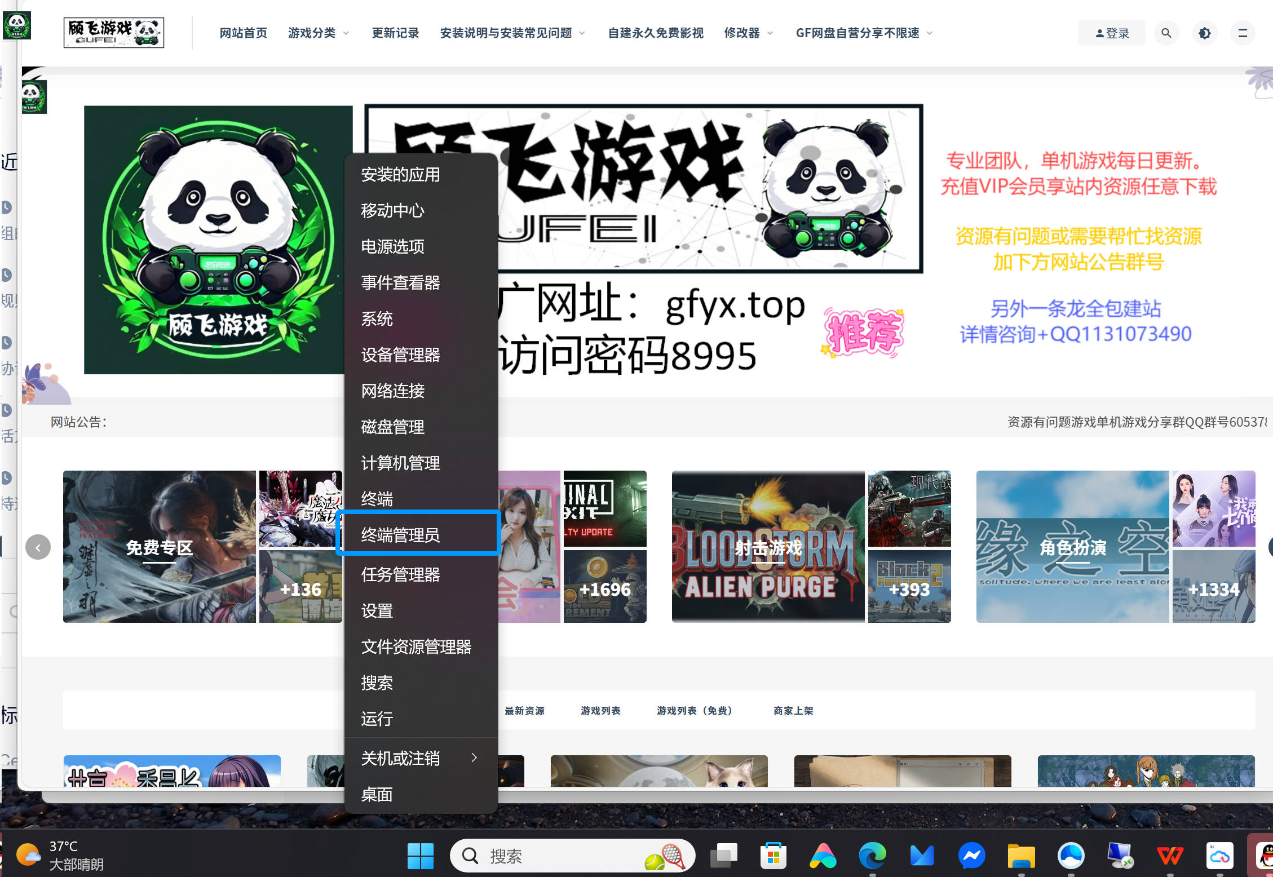The width and height of the screenshot is (1273, 877).
Task: Open File Explorer from the taskbar
Action: tap(1020, 855)
